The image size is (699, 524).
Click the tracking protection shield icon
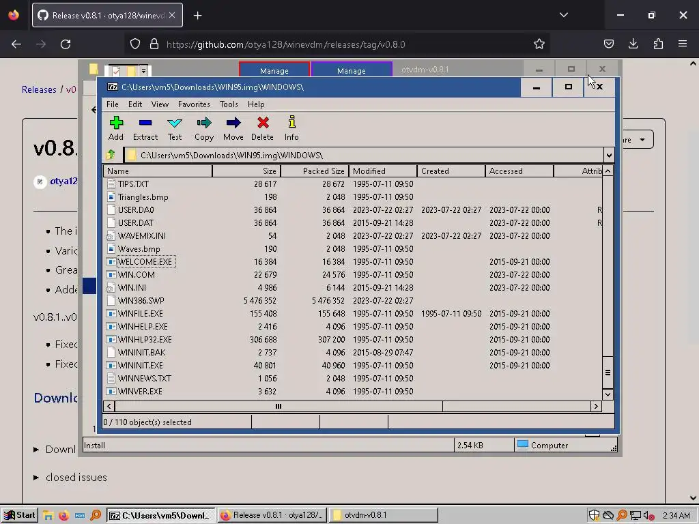135,44
